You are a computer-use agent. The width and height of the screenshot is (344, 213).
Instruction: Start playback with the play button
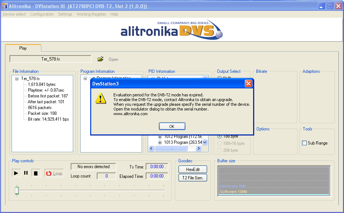16,173
